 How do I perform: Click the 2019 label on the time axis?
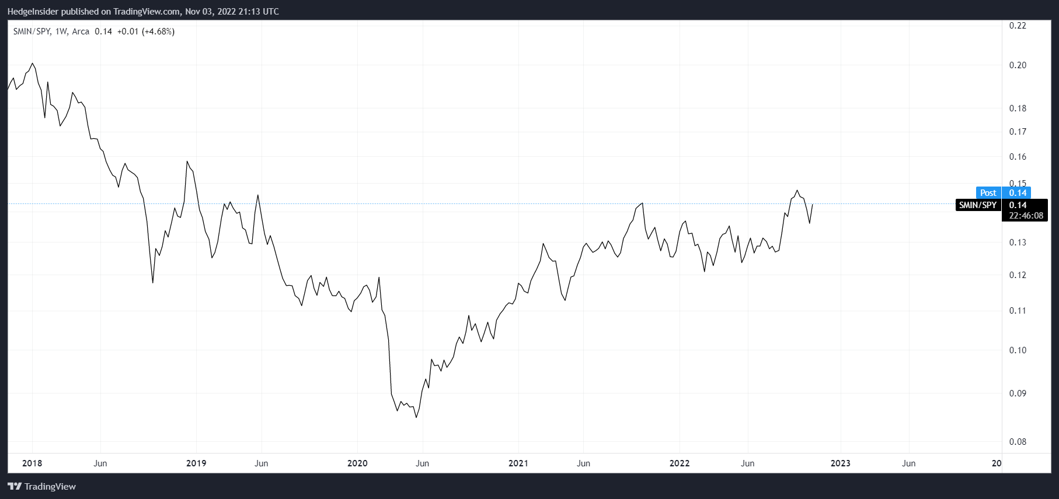coord(196,463)
